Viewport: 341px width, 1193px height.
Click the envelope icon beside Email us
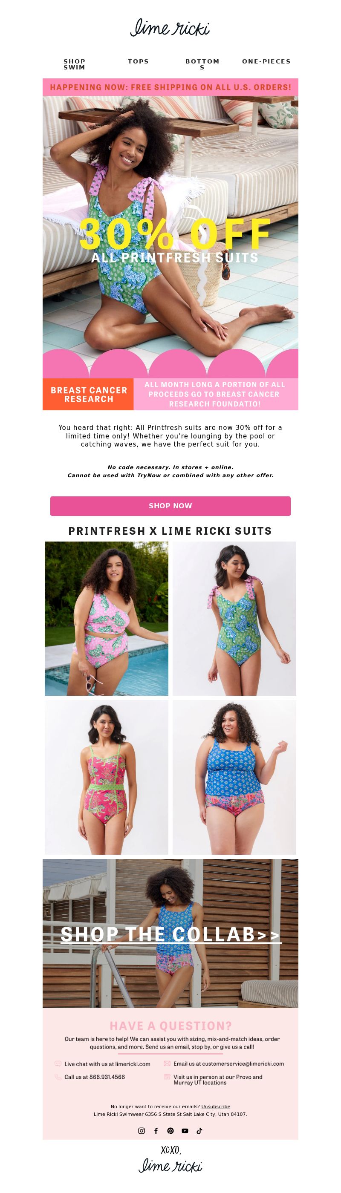click(x=167, y=1063)
